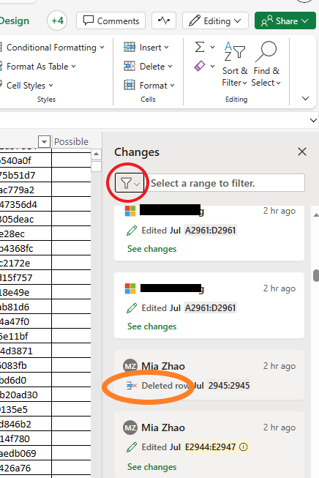Click the MZ avatar on Deleted row card

(x=130, y=366)
